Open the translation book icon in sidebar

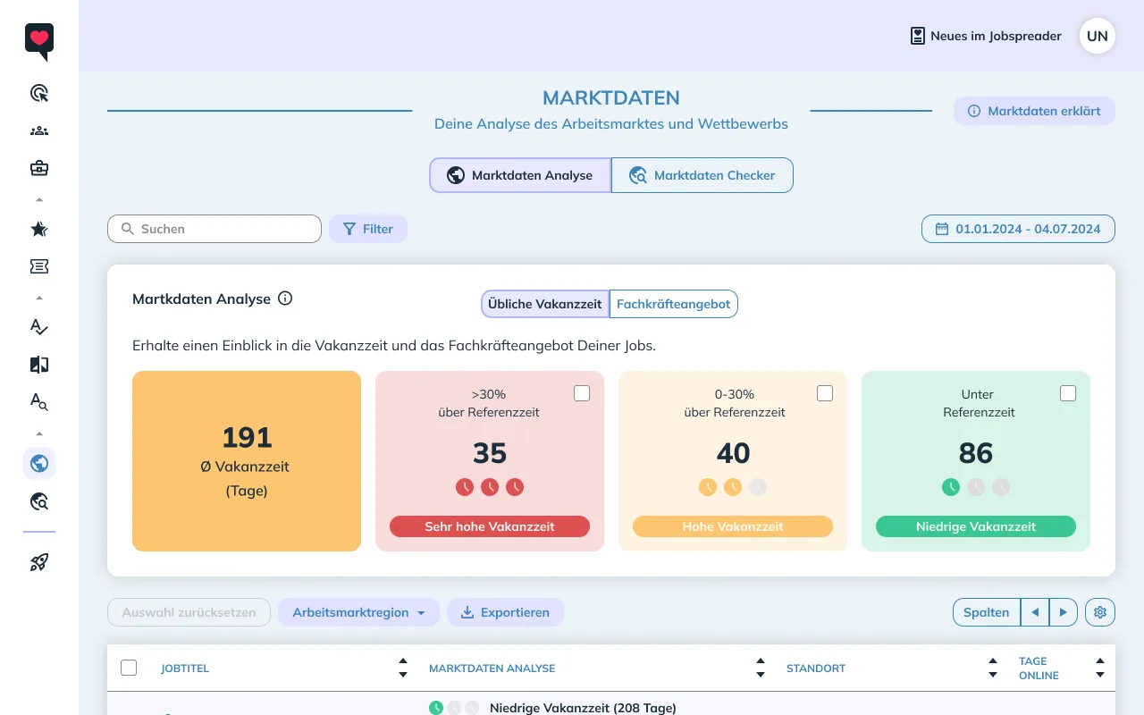39,365
